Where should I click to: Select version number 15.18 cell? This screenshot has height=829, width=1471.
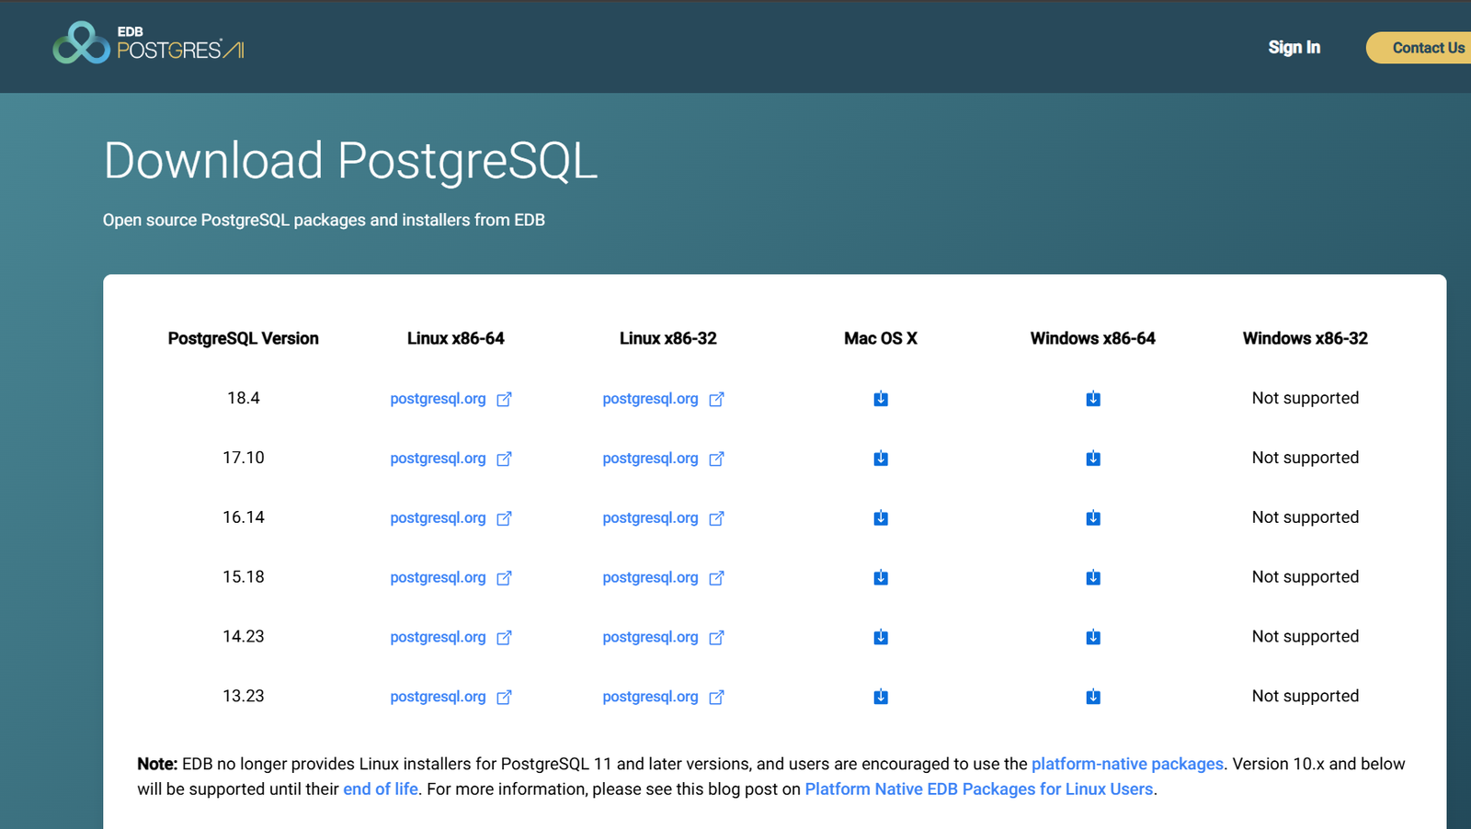pyautogui.click(x=244, y=577)
